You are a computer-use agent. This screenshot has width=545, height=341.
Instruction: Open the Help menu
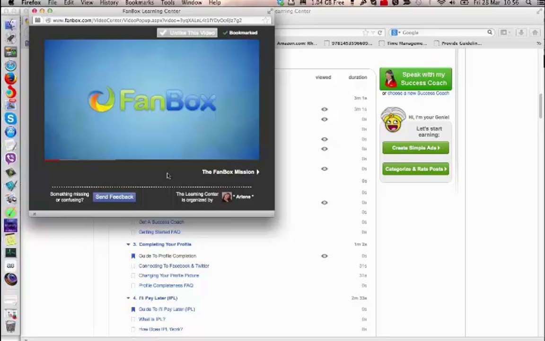(x=214, y=3)
